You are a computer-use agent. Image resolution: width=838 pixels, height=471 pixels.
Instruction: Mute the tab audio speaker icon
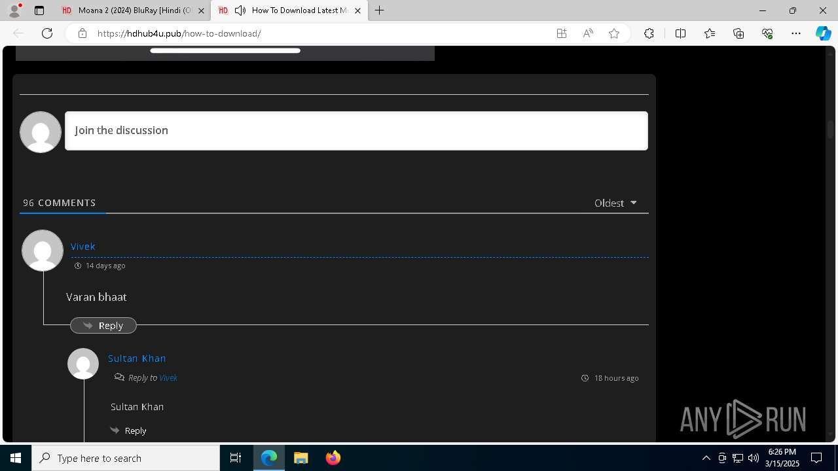(x=240, y=10)
